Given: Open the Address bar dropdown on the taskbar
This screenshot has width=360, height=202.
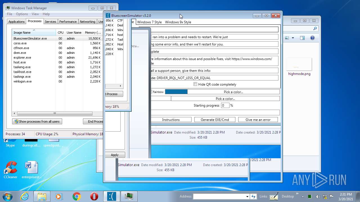Looking at the screenshot, I should pyautogui.click(x=247, y=196).
